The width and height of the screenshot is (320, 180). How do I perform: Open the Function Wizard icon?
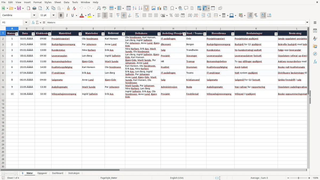click(x=33, y=22)
